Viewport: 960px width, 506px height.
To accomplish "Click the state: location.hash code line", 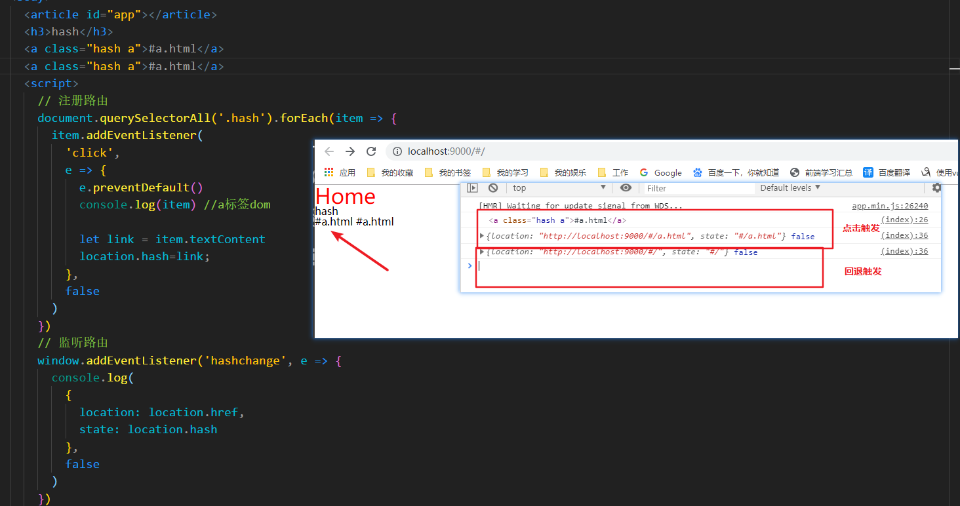I will [148, 429].
